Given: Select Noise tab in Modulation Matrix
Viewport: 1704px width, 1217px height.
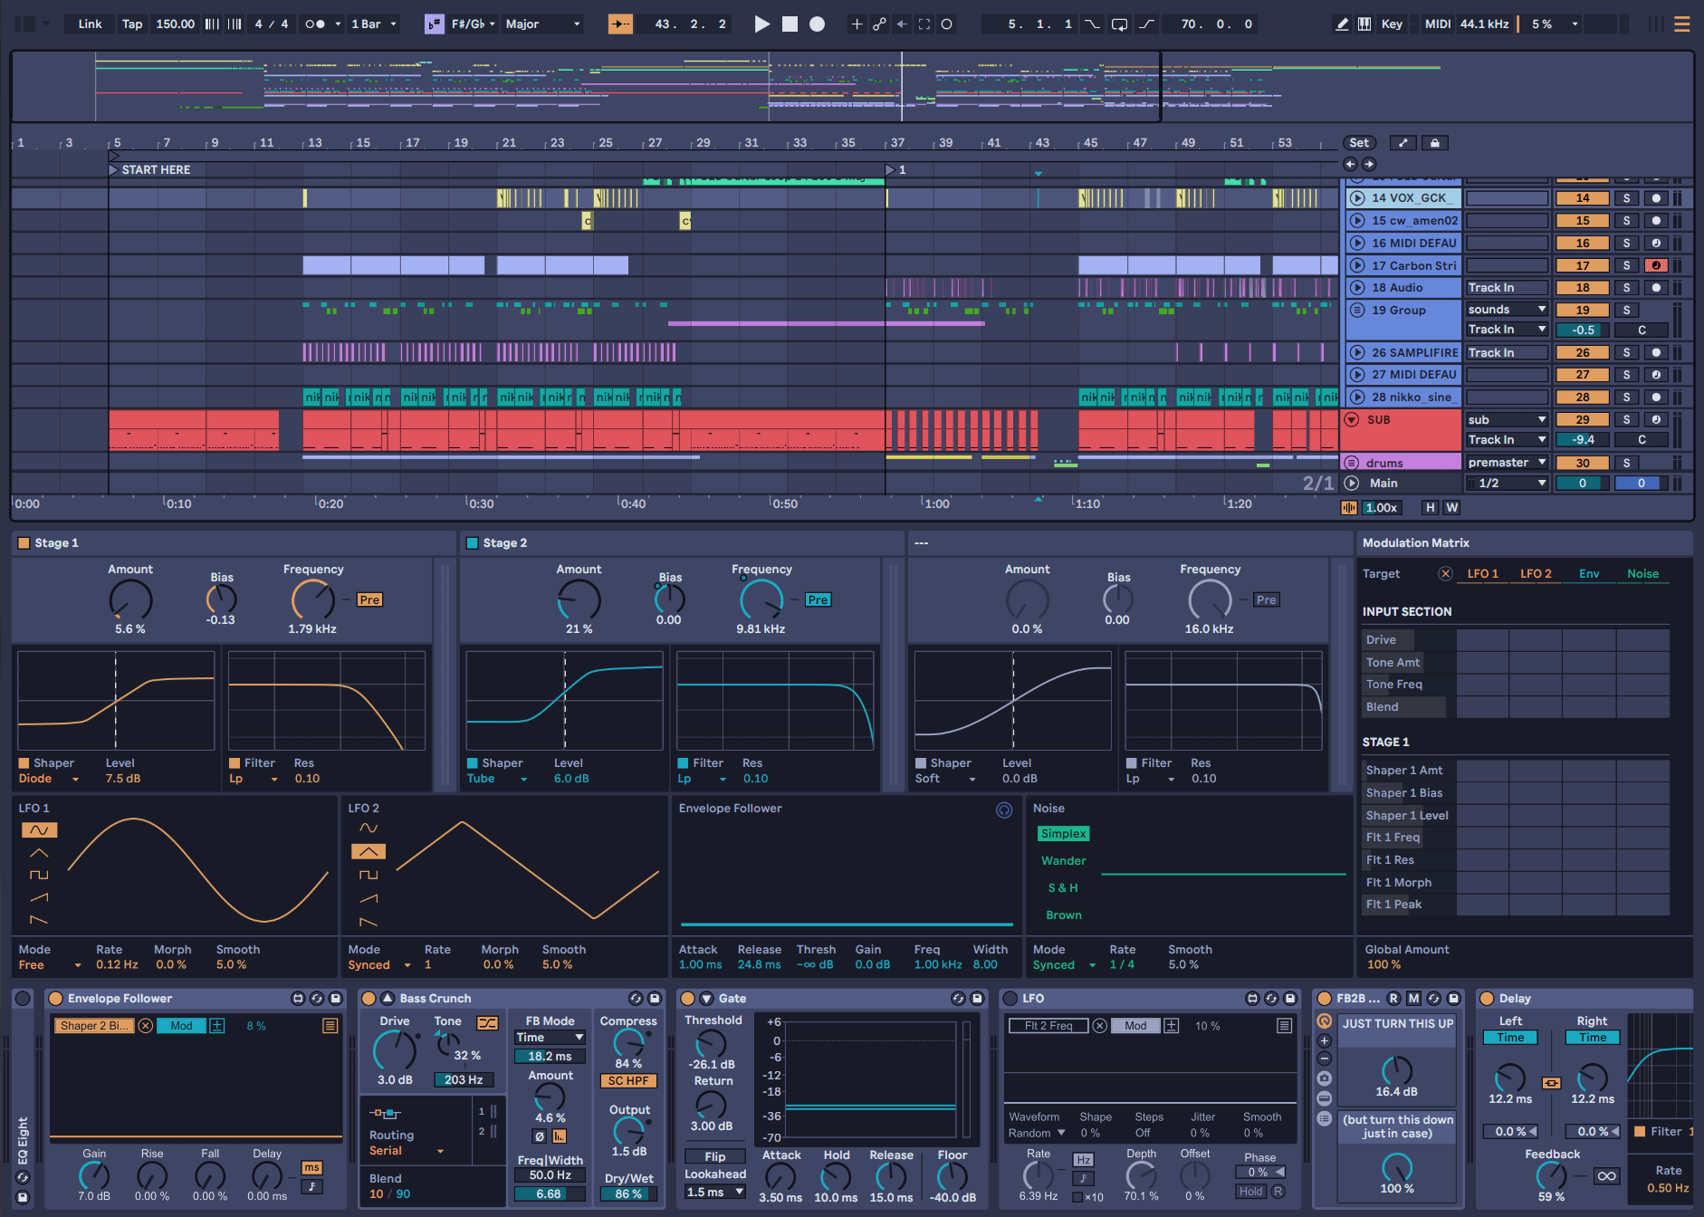Looking at the screenshot, I should click(x=1642, y=574).
